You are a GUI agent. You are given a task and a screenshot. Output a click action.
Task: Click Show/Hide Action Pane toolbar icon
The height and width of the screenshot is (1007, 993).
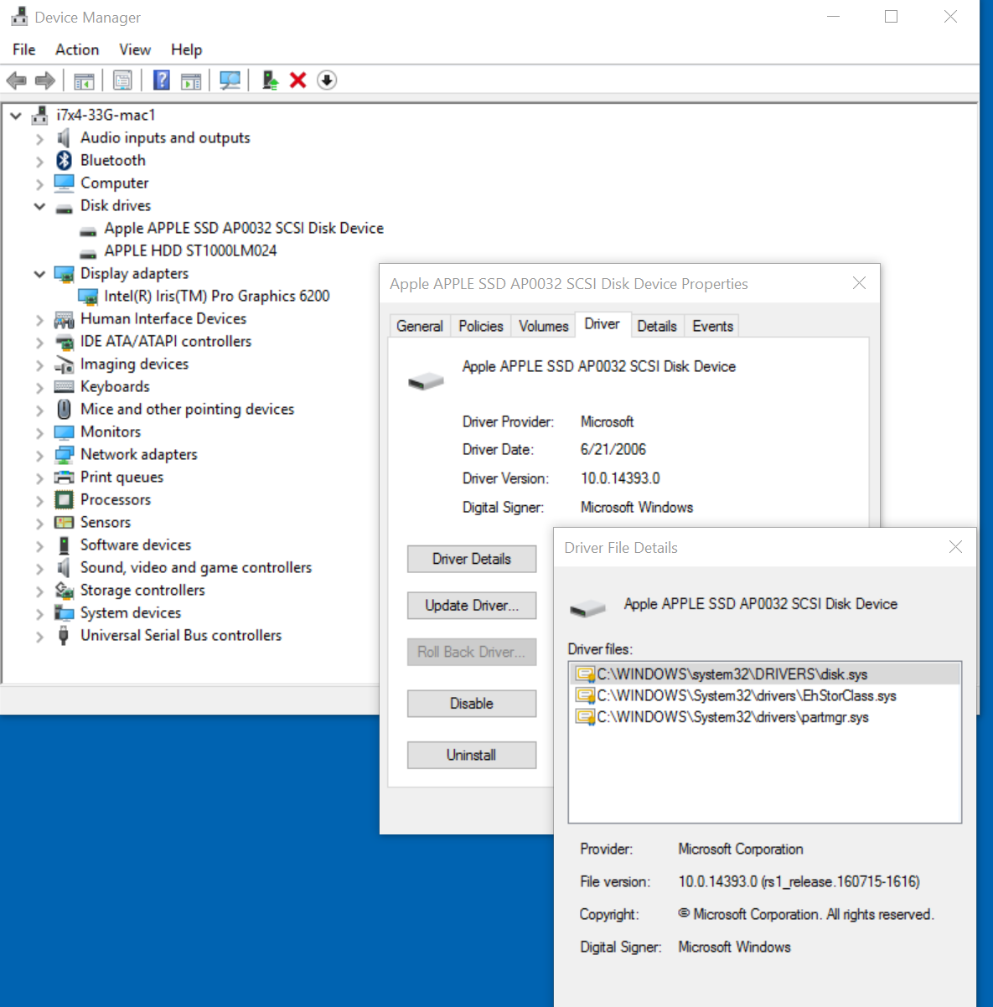coord(192,80)
